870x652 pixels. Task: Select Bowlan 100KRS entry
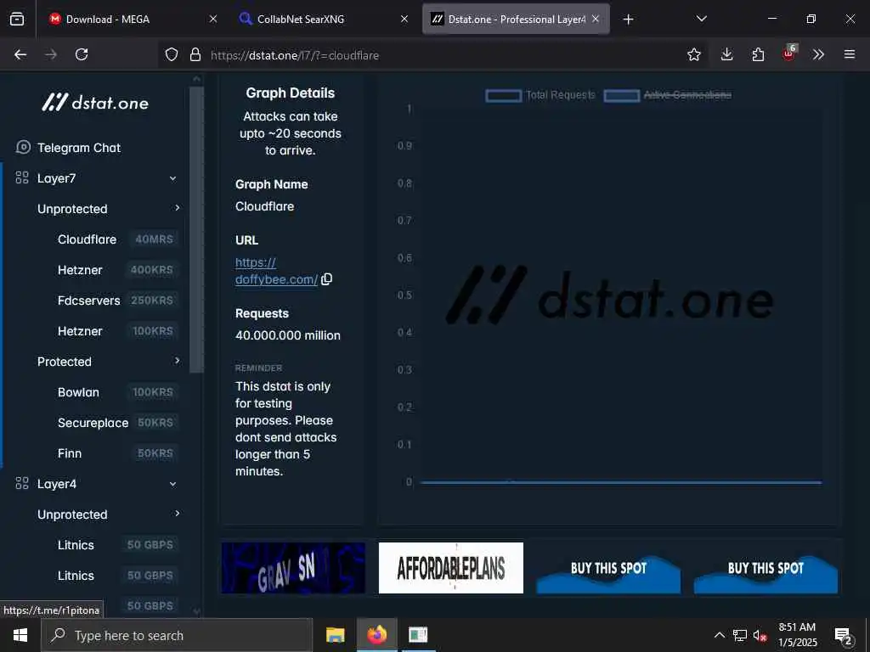[117, 392]
